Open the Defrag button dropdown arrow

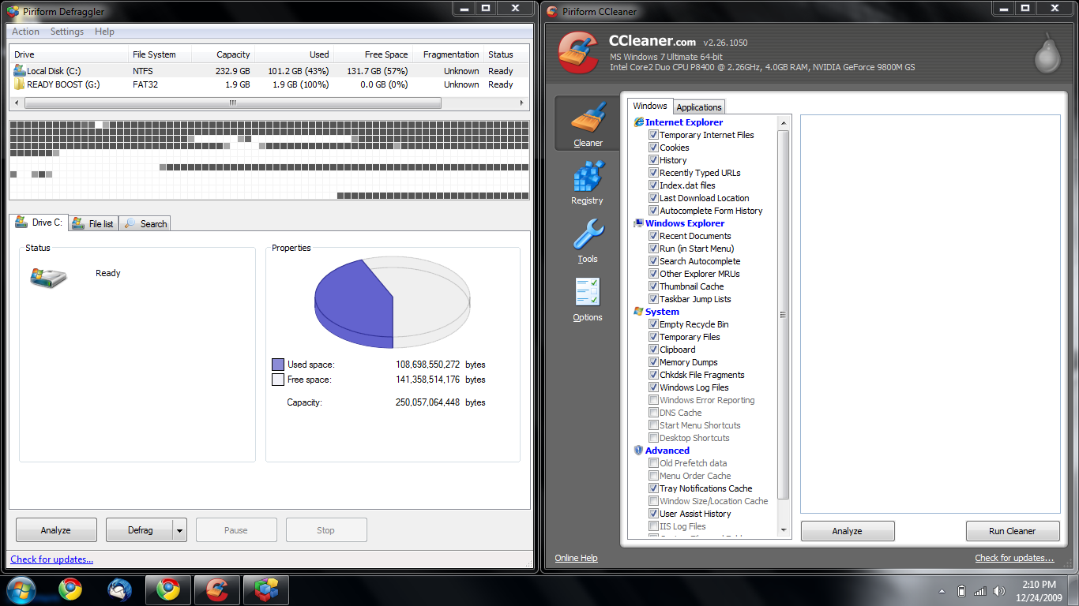pyautogui.click(x=179, y=530)
